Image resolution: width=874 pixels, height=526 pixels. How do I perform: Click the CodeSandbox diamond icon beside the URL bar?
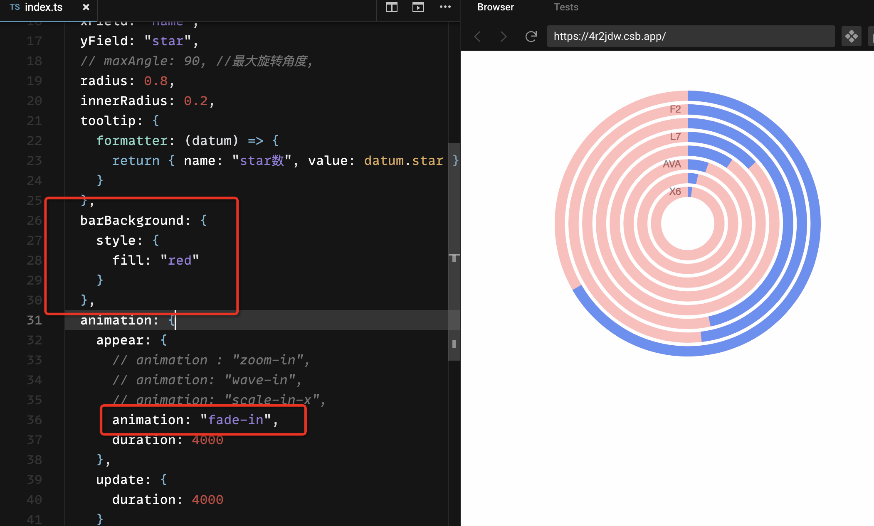[851, 37]
